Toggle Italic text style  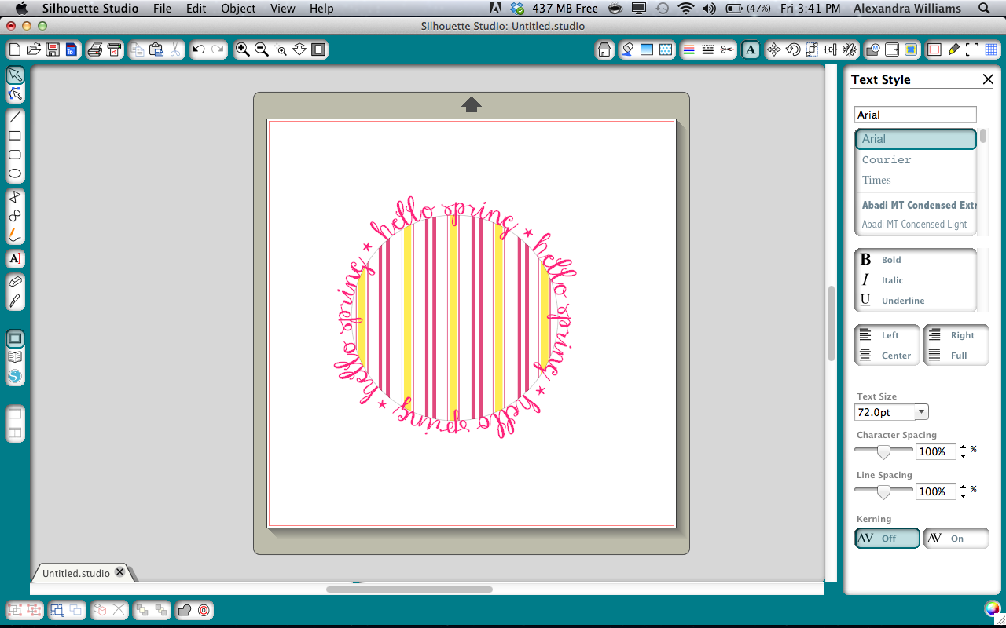(x=916, y=280)
